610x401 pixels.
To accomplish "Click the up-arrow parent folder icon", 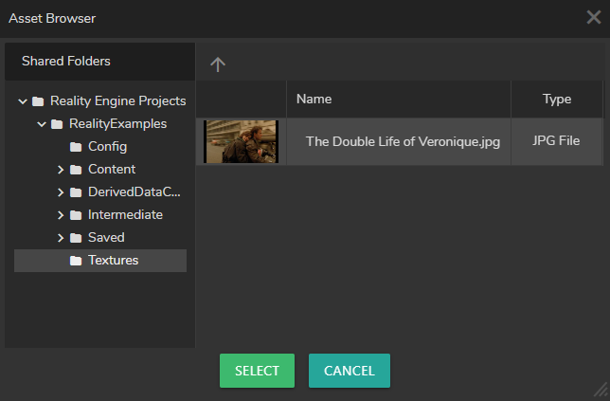I will [218, 64].
